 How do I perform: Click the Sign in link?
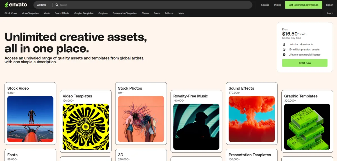(x=329, y=5)
